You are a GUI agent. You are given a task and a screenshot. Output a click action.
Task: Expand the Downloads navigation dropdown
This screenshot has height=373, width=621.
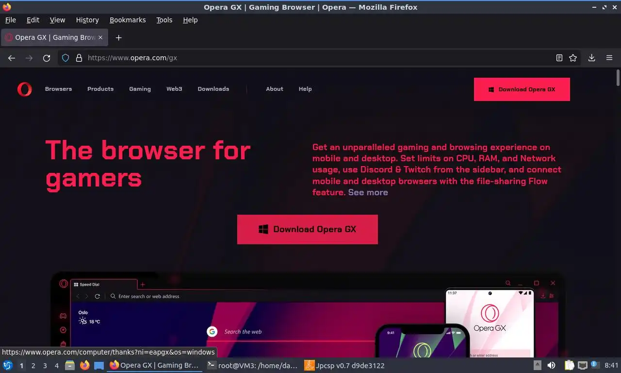click(213, 89)
